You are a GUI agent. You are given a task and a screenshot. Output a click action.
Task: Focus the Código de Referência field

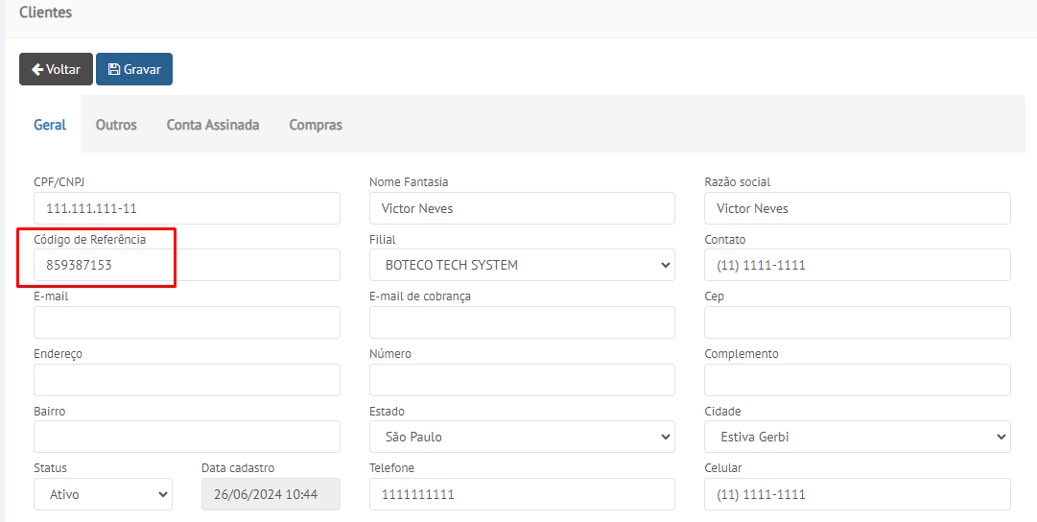point(187,265)
